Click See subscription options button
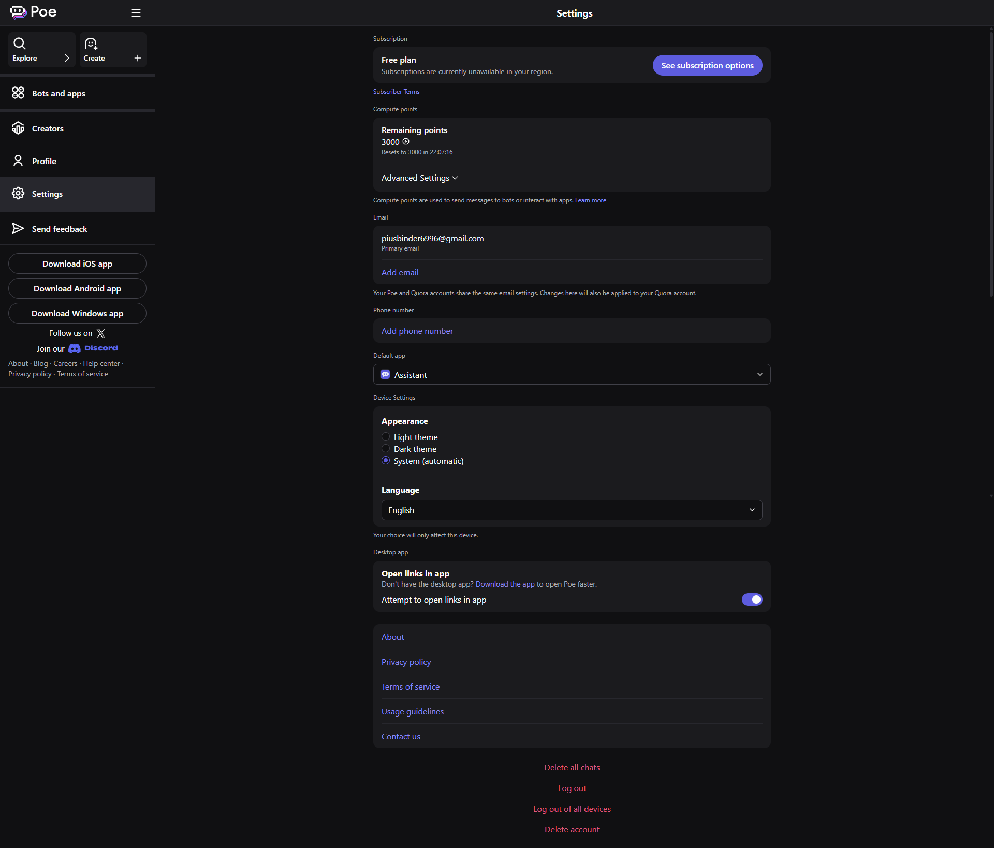Image resolution: width=994 pixels, height=848 pixels. pos(707,66)
